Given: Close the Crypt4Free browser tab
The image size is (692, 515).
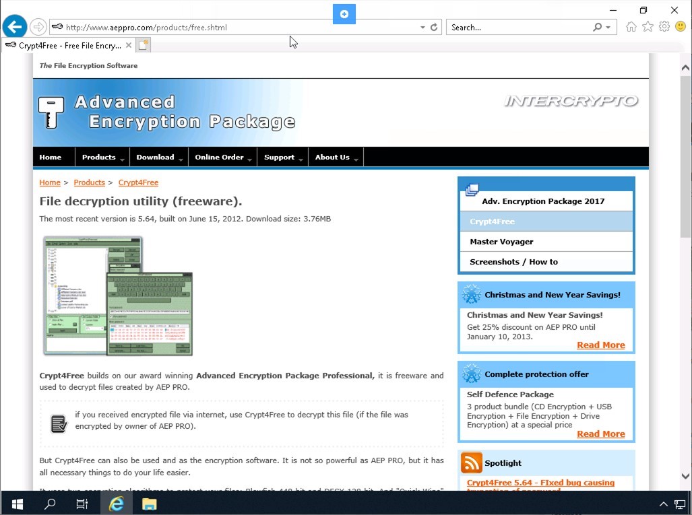Looking at the screenshot, I should click(129, 45).
